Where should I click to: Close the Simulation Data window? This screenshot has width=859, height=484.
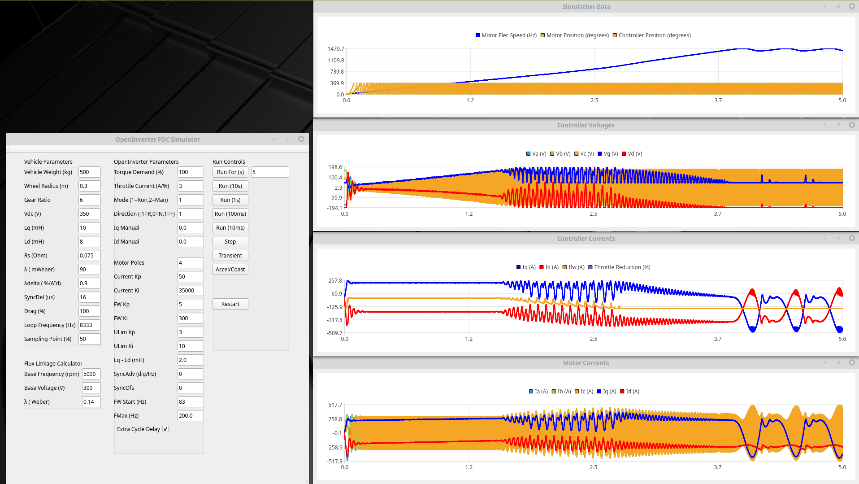point(851,6)
